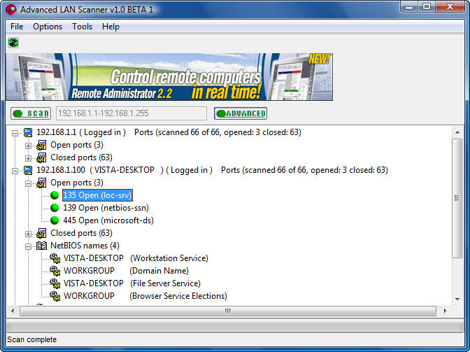Click gear icon for Workstation Service entry
This screenshot has width=470, height=352.
pos(55,258)
